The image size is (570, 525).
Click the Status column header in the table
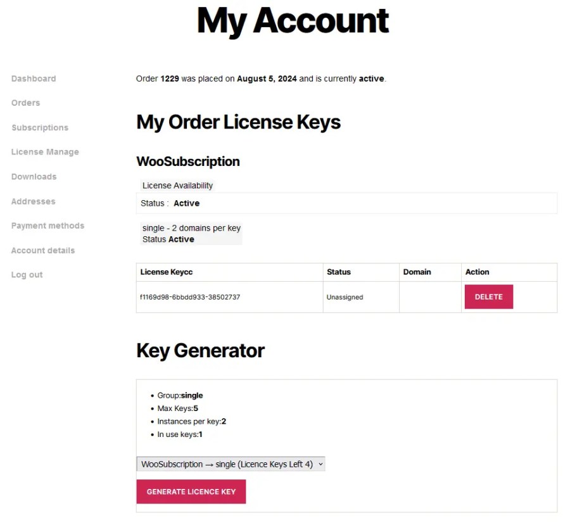(339, 272)
